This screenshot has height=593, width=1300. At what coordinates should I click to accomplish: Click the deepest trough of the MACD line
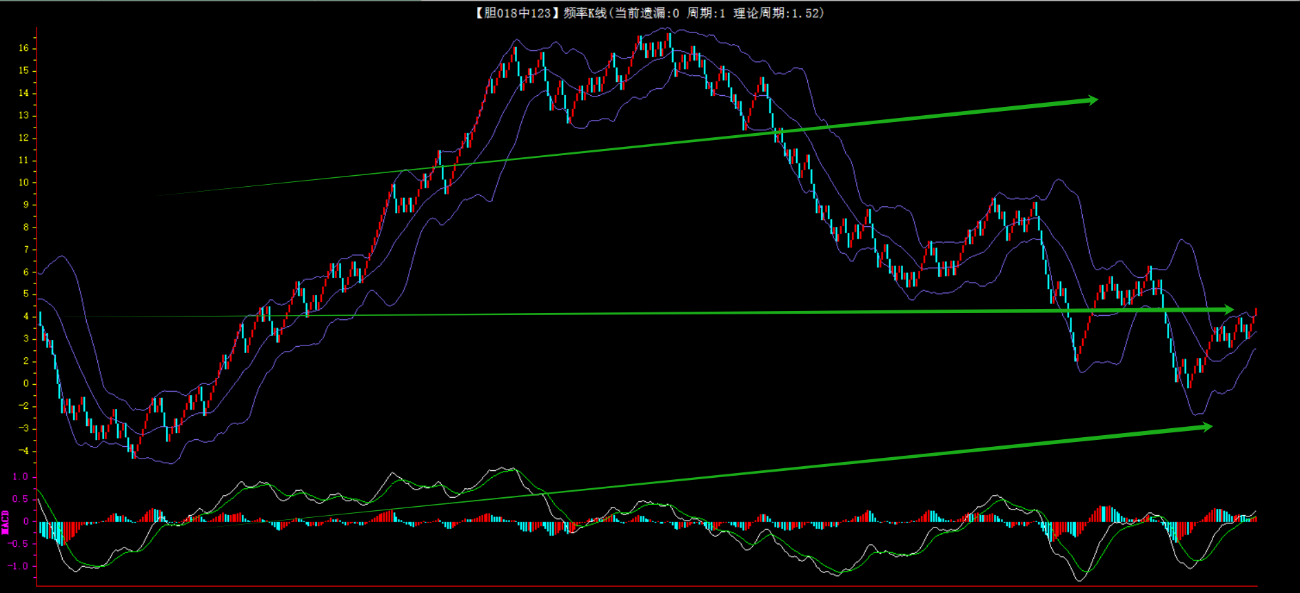pyautogui.click(x=1080, y=579)
